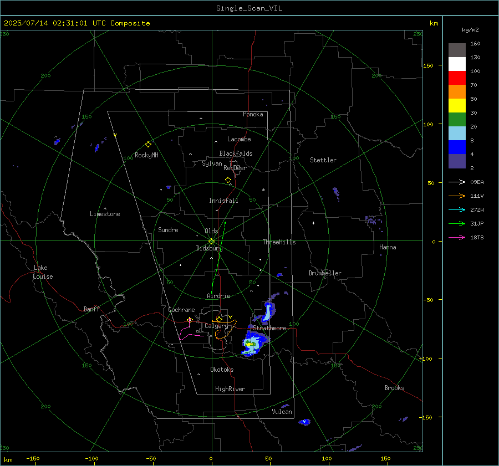Click the yellow diamond marker near RockyMH
This screenshot has width=499, height=466.
click(x=148, y=145)
